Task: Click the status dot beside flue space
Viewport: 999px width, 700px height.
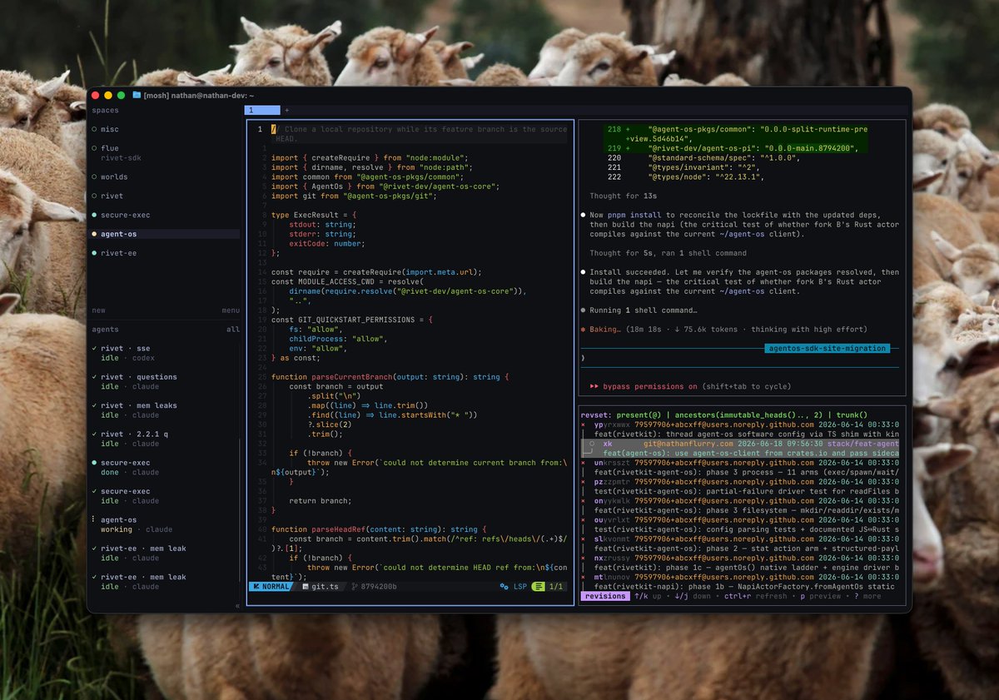Action: 94,148
